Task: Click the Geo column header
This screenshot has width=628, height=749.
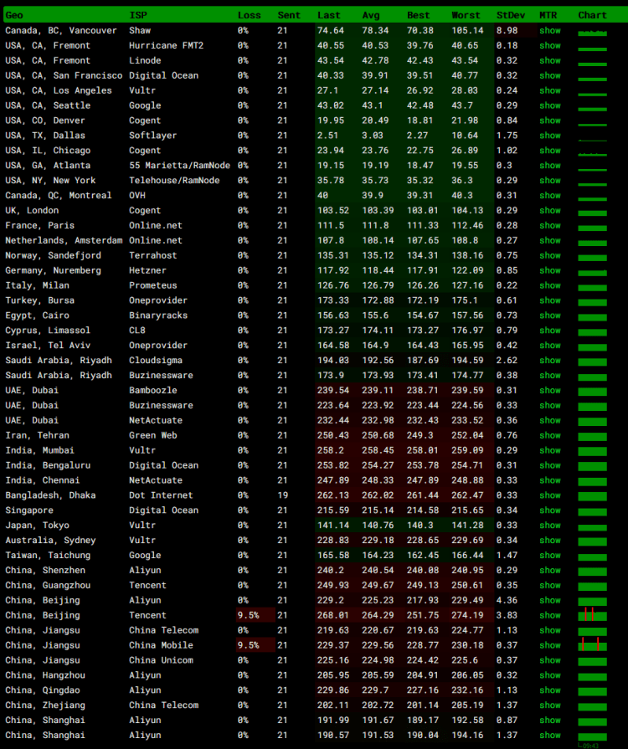Action: click(14, 15)
